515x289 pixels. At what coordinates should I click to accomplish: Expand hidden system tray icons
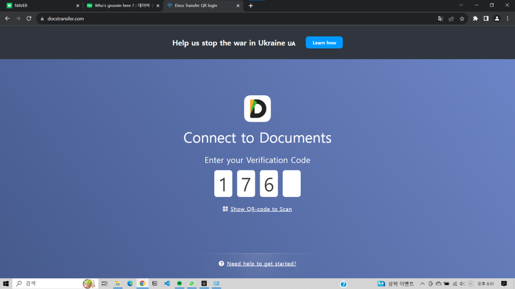(x=422, y=284)
